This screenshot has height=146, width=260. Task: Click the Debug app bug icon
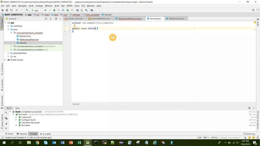tap(54, 10)
